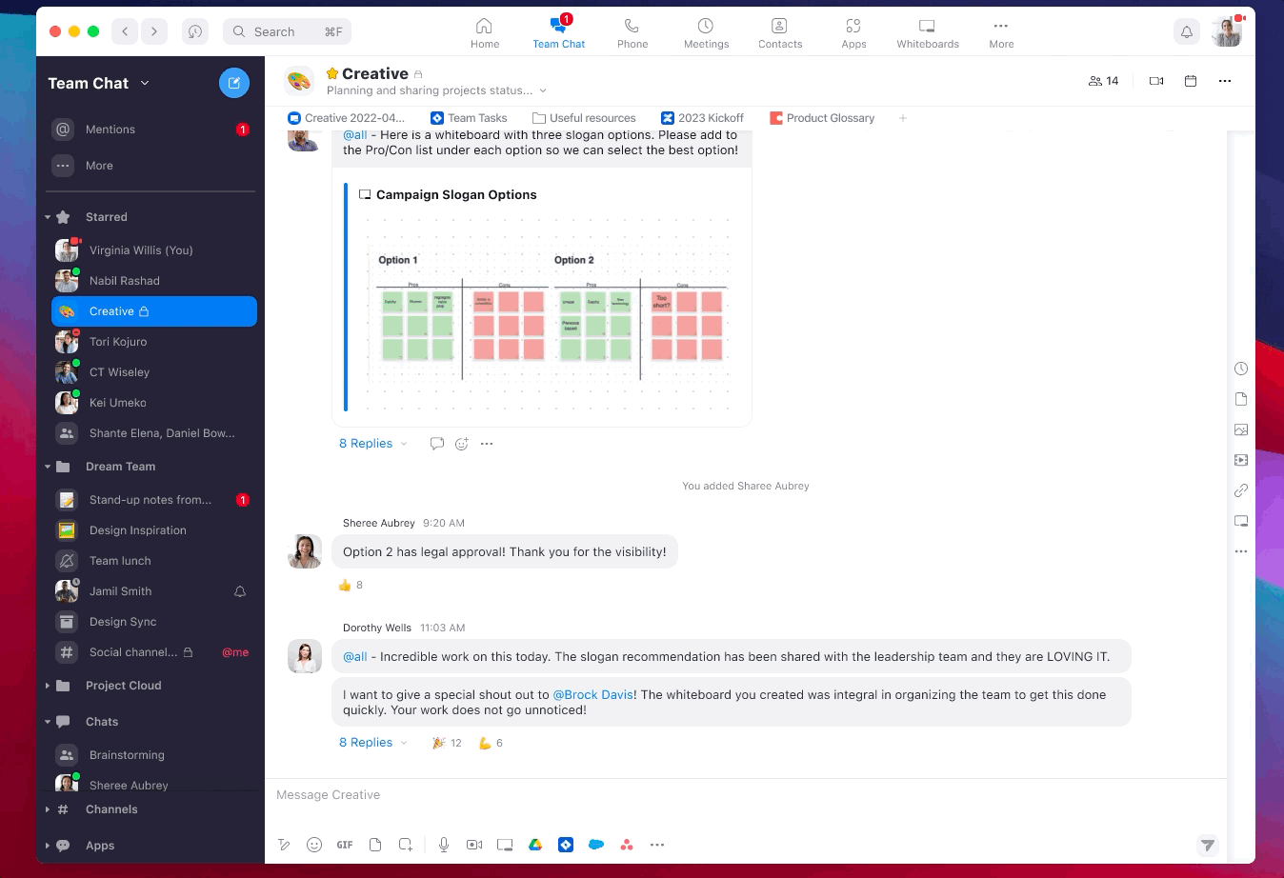Open the Salesforce cloud icon
Viewport: 1284px width, 878px height.
click(596, 845)
